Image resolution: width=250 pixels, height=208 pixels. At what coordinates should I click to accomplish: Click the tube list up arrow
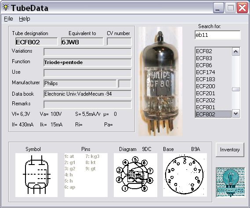(236, 52)
